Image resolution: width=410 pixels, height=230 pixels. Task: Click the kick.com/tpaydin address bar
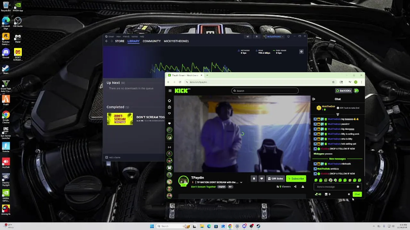258,82
